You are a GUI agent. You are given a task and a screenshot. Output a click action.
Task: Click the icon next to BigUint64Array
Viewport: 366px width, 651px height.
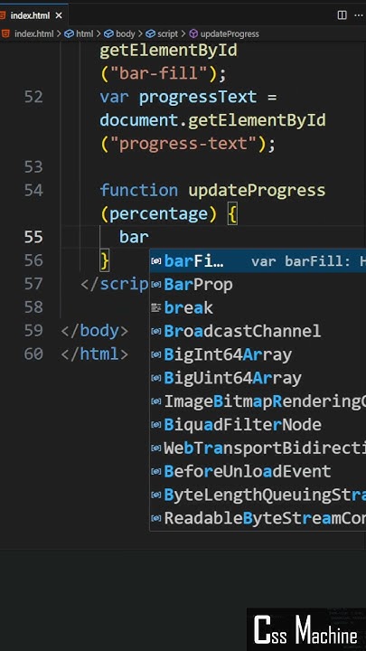click(156, 378)
